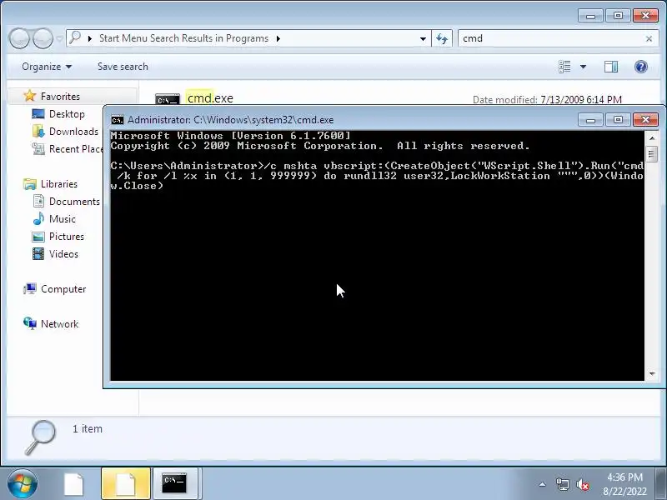Open recent pages dropdown beside navigation arrows
This screenshot has width=667, height=500.
(x=59, y=38)
